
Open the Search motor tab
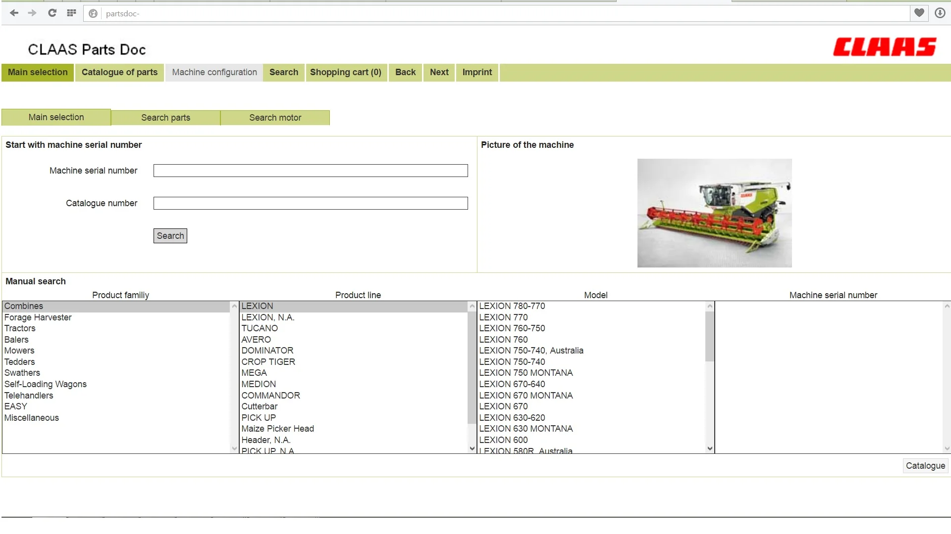(275, 118)
